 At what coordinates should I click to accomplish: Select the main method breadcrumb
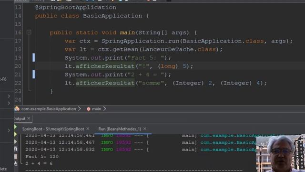[x=96, y=109]
